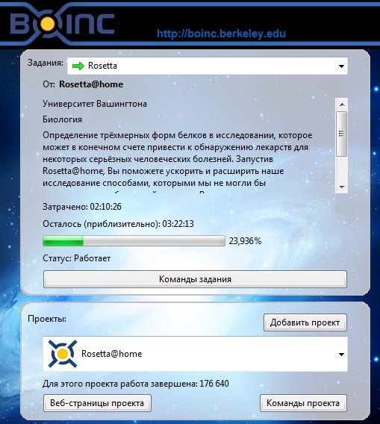Click the Осталось (приблизительно): 03:22:13 text
380x424 pixels.
coord(118,224)
